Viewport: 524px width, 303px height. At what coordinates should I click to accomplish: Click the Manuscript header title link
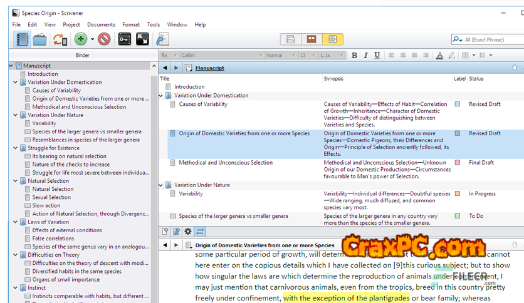(x=209, y=68)
